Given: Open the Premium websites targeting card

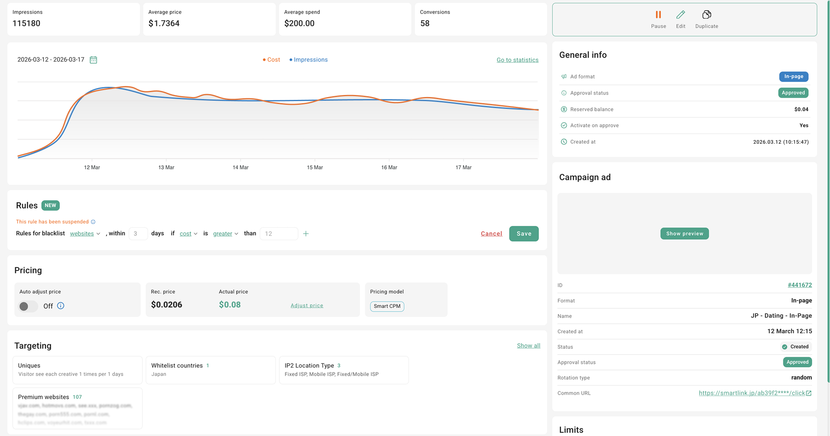Looking at the screenshot, I should pos(77,408).
